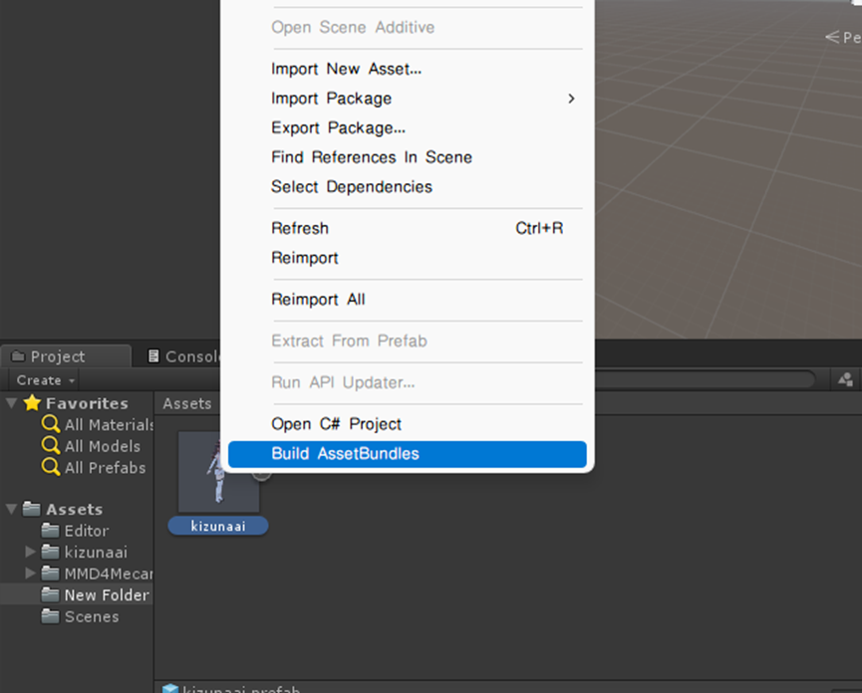Select the kizunaai prefab thumbnail
The width and height of the screenshot is (862, 693).
click(217, 474)
